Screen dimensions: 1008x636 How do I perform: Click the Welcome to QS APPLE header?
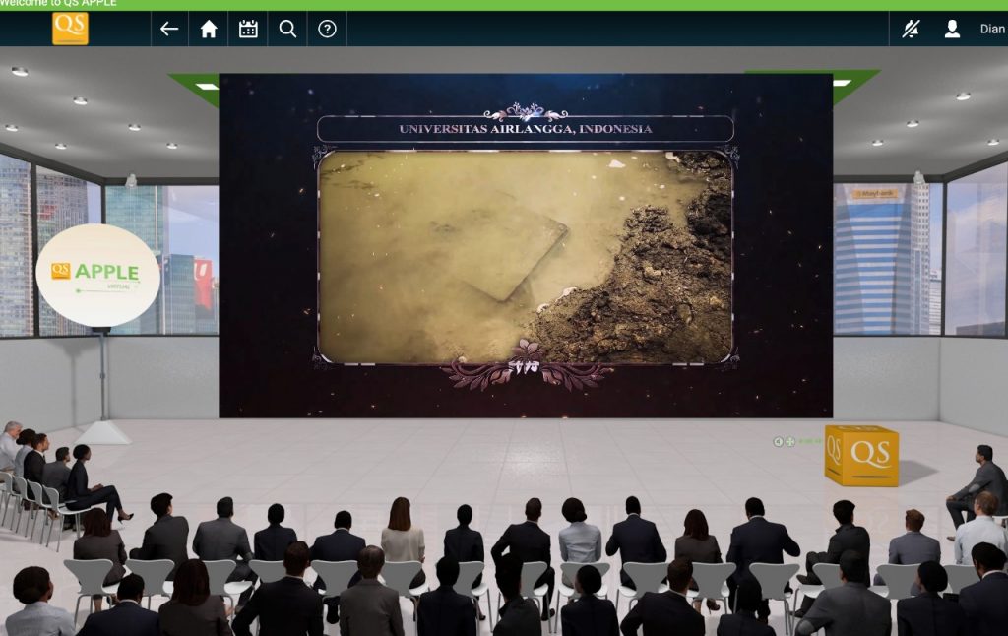pos(58,3)
